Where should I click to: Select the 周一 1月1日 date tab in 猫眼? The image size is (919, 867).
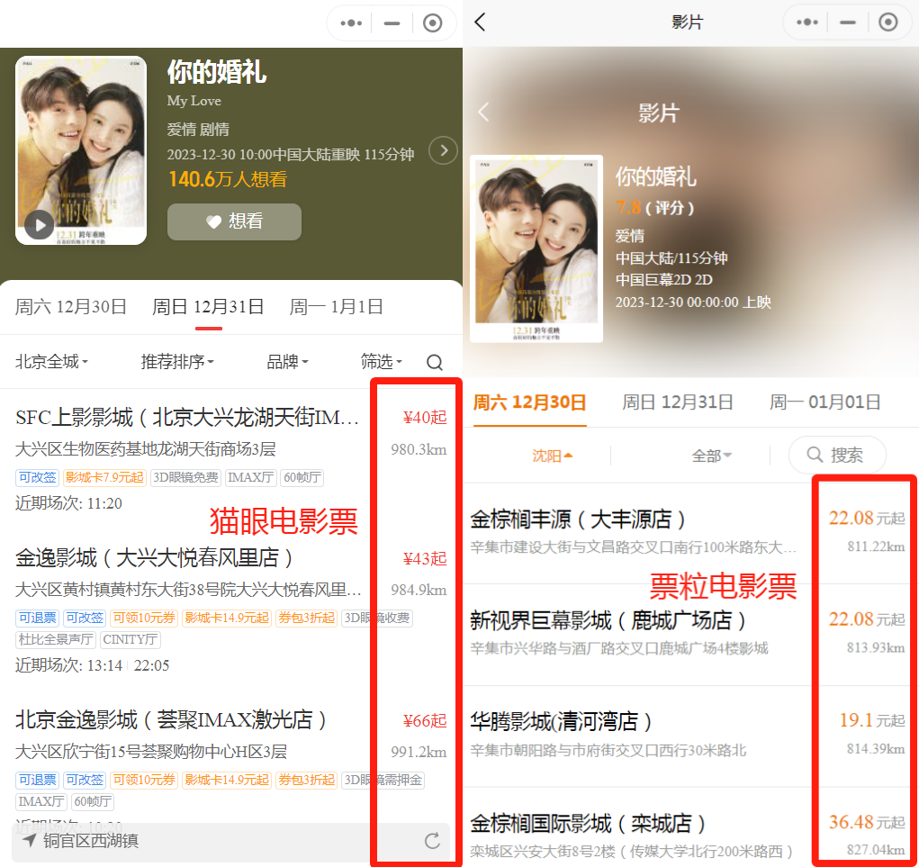click(x=337, y=307)
